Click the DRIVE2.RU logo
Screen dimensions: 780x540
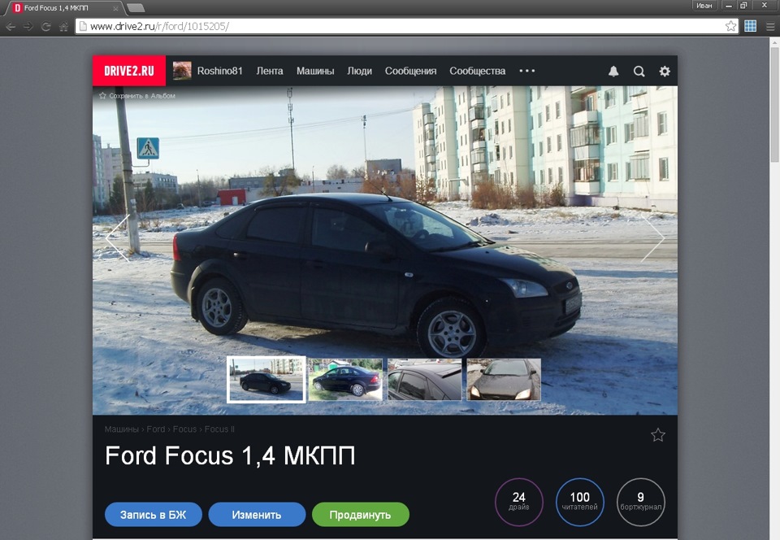click(129, 71)
